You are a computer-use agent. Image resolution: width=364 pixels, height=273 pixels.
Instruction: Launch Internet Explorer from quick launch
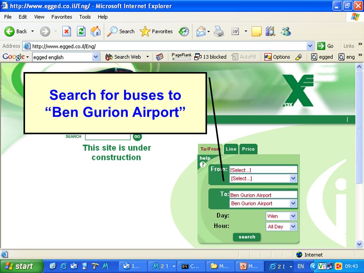coord(63,266)
